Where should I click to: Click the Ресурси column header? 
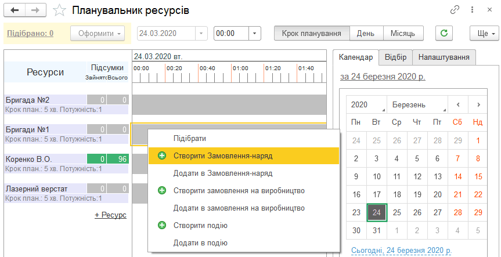(x=45, y=72)
